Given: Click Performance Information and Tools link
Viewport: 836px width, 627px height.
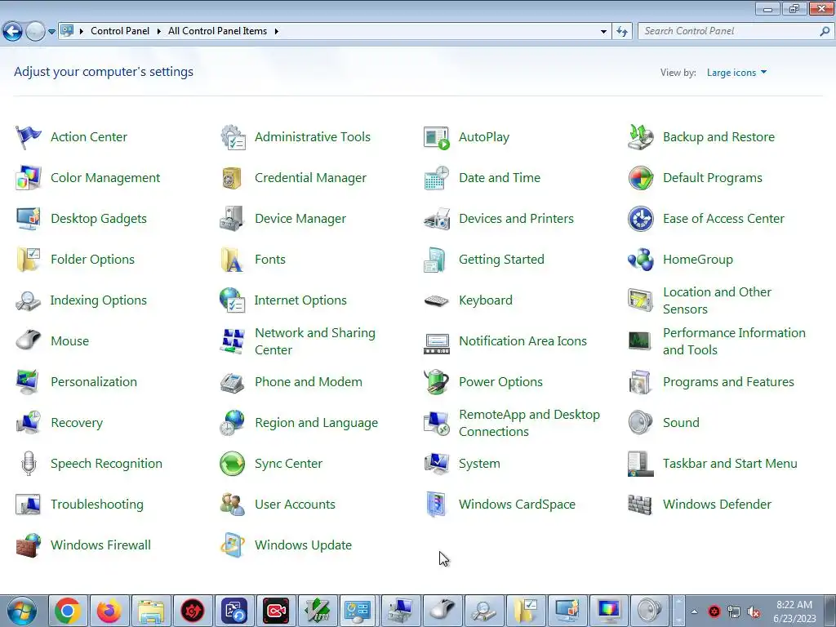Looking at the screenshot, I should (734, 341).
